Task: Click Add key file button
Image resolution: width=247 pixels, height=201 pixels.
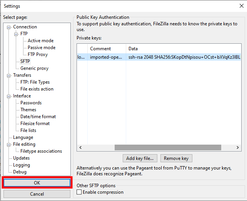Action: [140, 158]
